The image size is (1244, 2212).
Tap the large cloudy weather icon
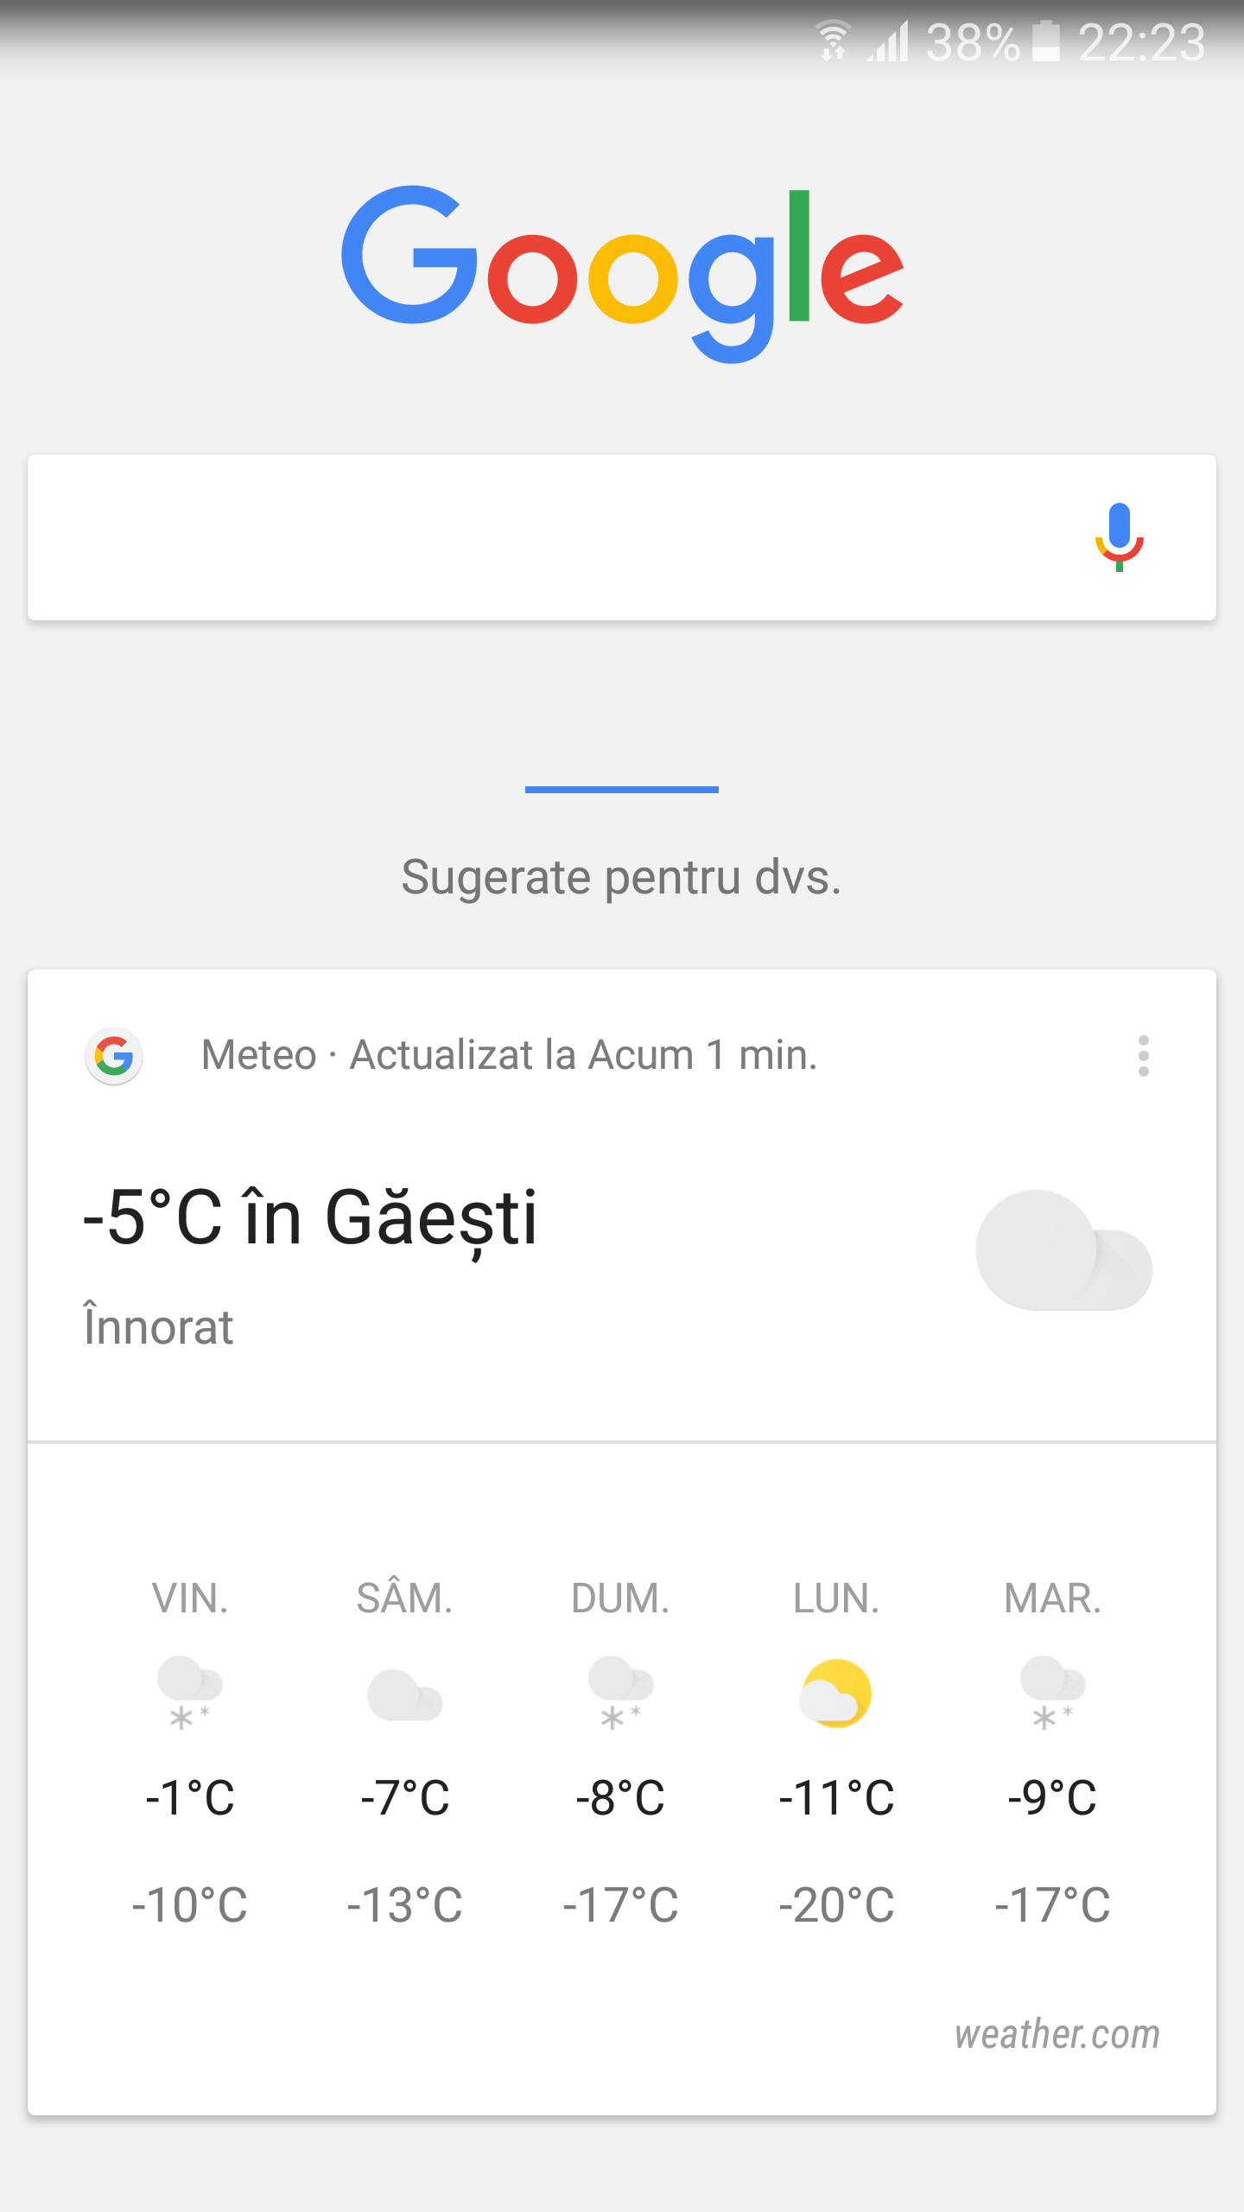pos(1063,1250)
